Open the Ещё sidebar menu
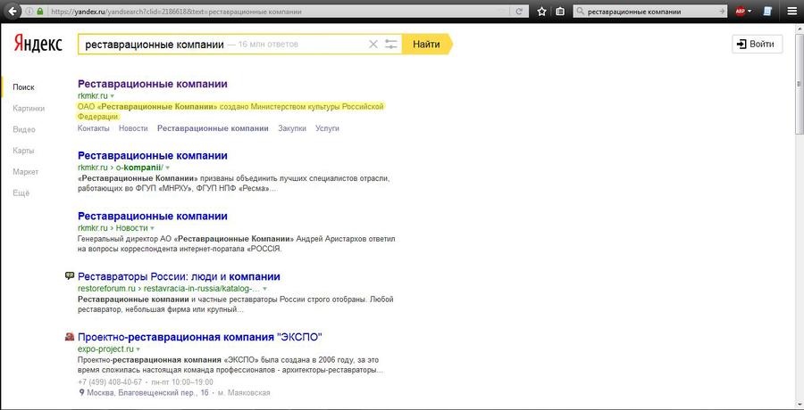The width and height of the screenshot is (804, 410). (x=21, y=193)
